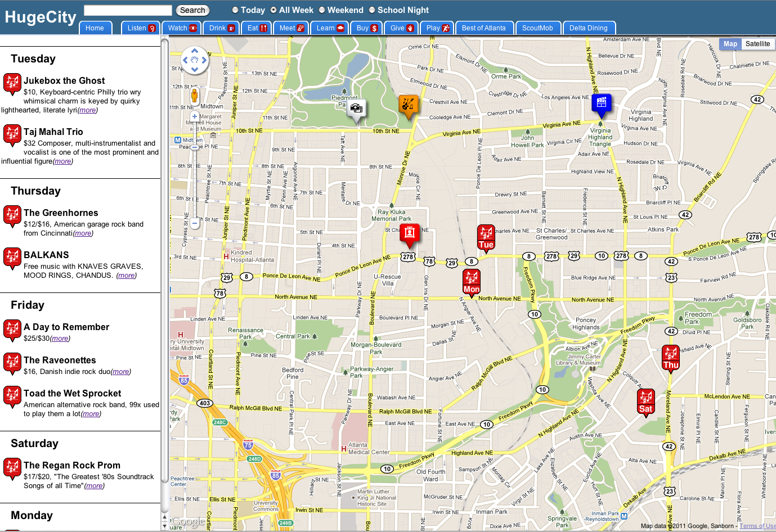Open the Watch tab

(182, 28)
